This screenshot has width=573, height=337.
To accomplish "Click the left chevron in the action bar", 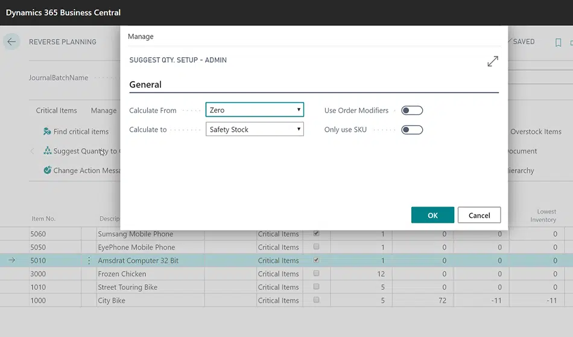I will [32, 151].
